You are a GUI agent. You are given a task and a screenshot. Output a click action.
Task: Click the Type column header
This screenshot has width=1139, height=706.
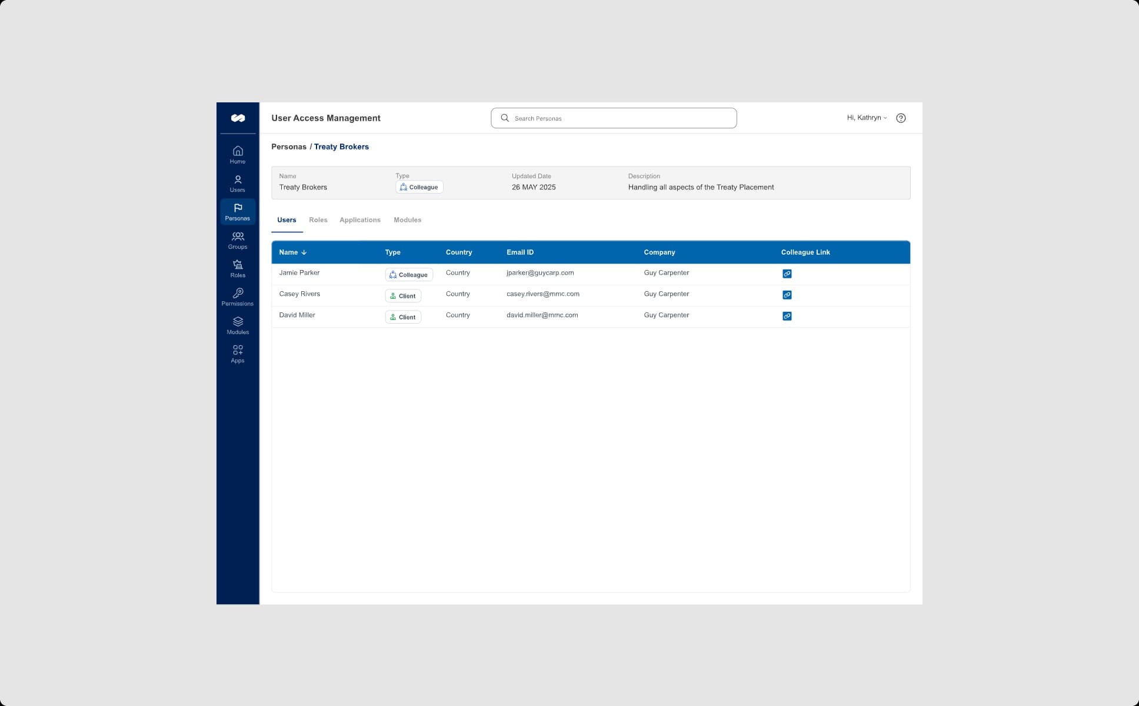[x=392, y=252]
